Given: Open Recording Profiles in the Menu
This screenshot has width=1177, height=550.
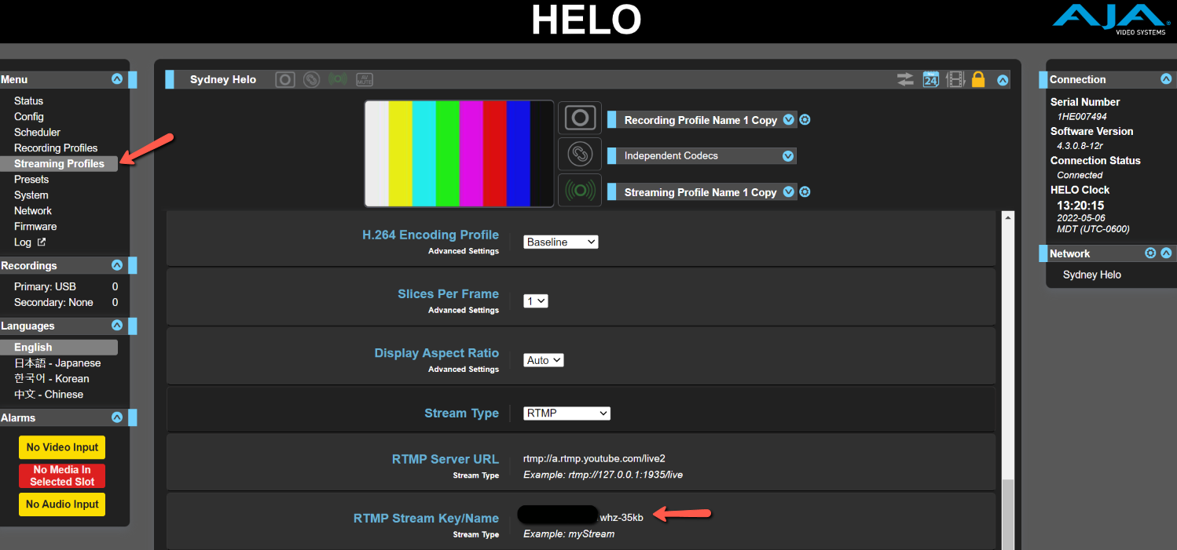Looking at the screenshot, I should click(x=56, y=148).
